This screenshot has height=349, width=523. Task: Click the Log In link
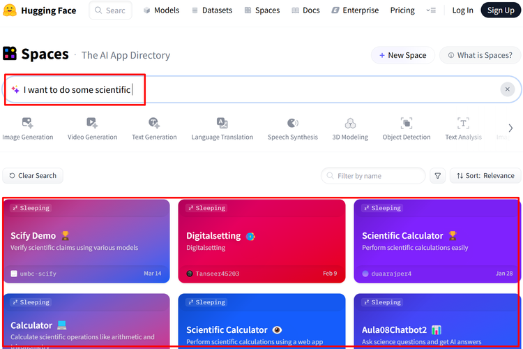coord(462,10)
